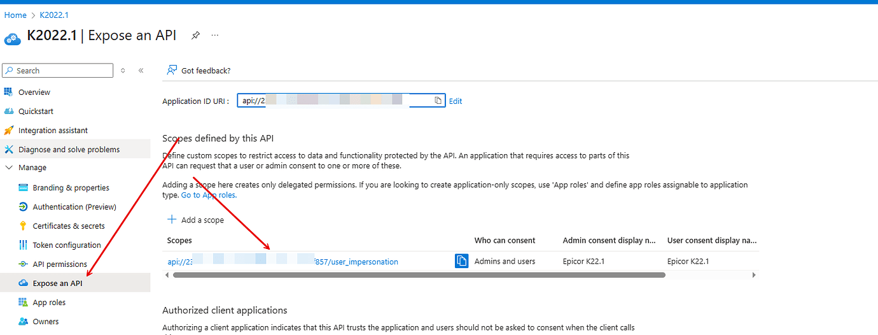This screenshot has height=335, width=878.
Task: Click the Quickstart cloud icon
Action: click(x=9, y=111)
